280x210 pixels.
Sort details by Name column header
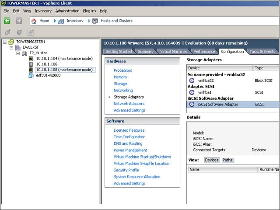coord(223,169)
